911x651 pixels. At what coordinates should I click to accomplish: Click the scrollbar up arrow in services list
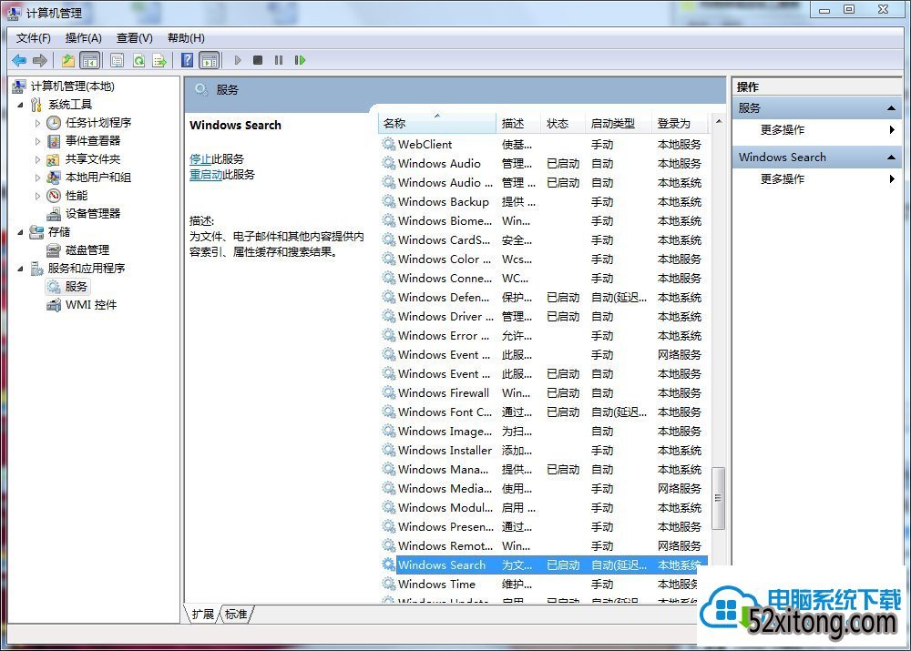pos(719,121)
